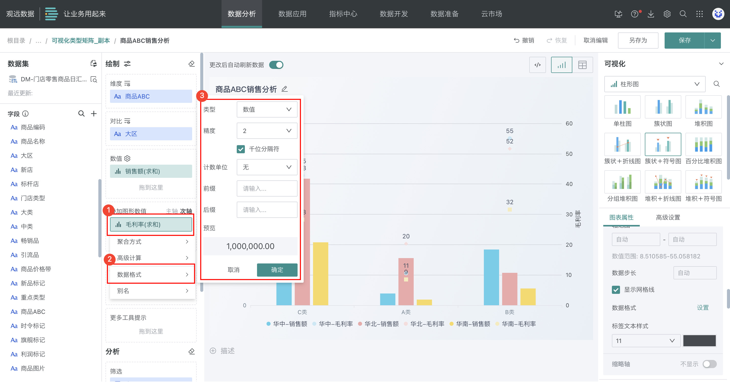Uncheck the 千位分隔符 checkbox

(x=241, y=149)
